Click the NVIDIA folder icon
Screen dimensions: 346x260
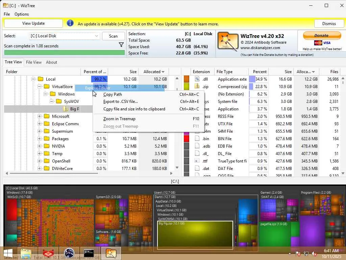click(47, 146)
